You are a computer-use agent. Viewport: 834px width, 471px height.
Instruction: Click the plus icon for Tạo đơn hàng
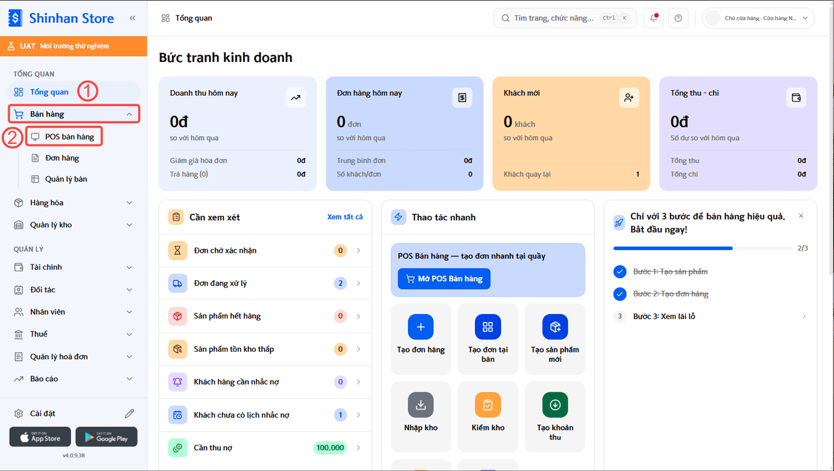421,327
